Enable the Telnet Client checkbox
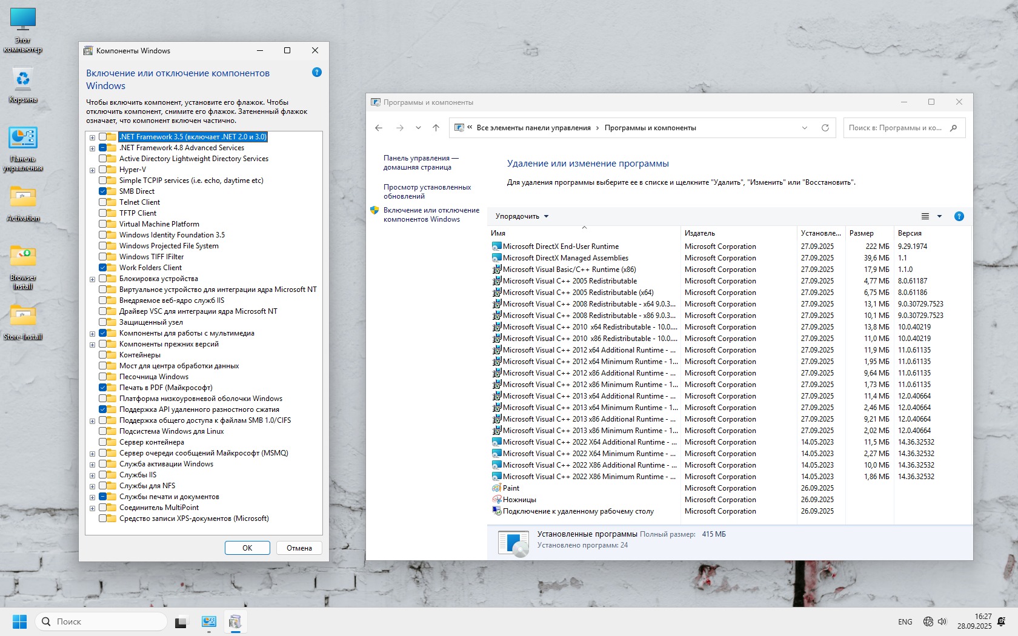 102,202
